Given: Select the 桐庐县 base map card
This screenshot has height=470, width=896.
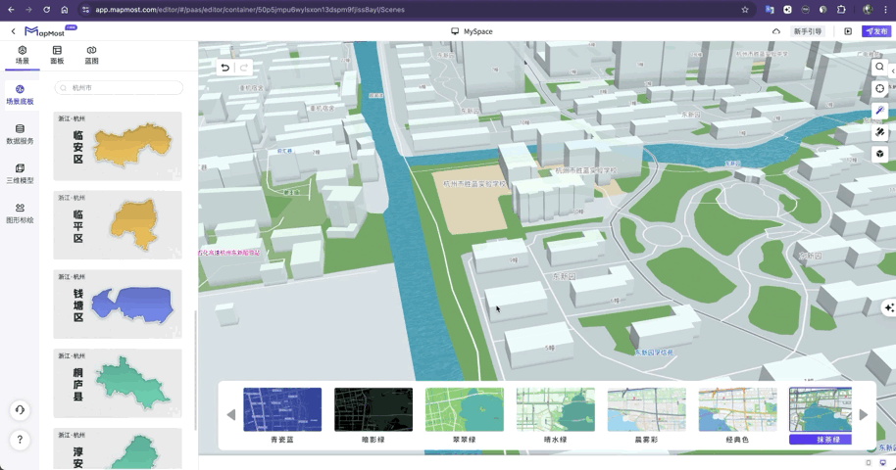Looking at the screenshot, I should click(118, 383).
